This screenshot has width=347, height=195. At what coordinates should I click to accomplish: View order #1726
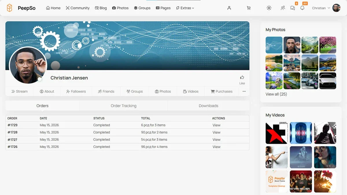216,147
